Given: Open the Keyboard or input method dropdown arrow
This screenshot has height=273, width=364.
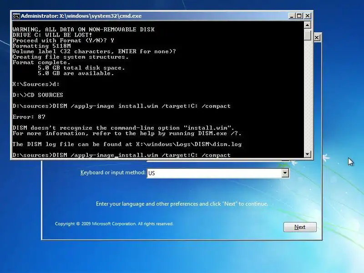Looking at the screenshot, I should click(285, 173).
